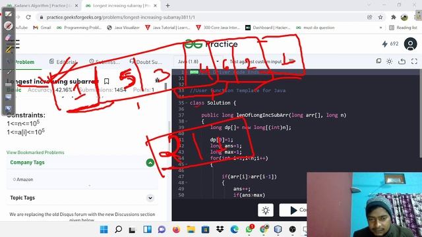422x237 pixels.
Task: Open the hamburger side menu
Action: click(x=14, y=44)
